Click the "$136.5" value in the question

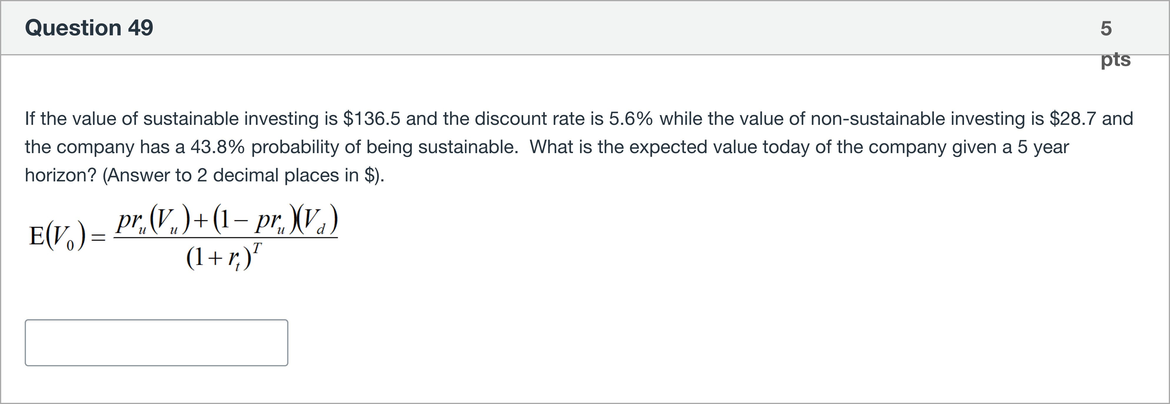point(372,119)
